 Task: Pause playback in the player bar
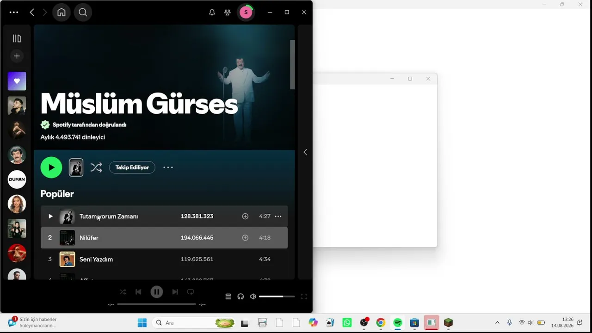click(157, 292)
